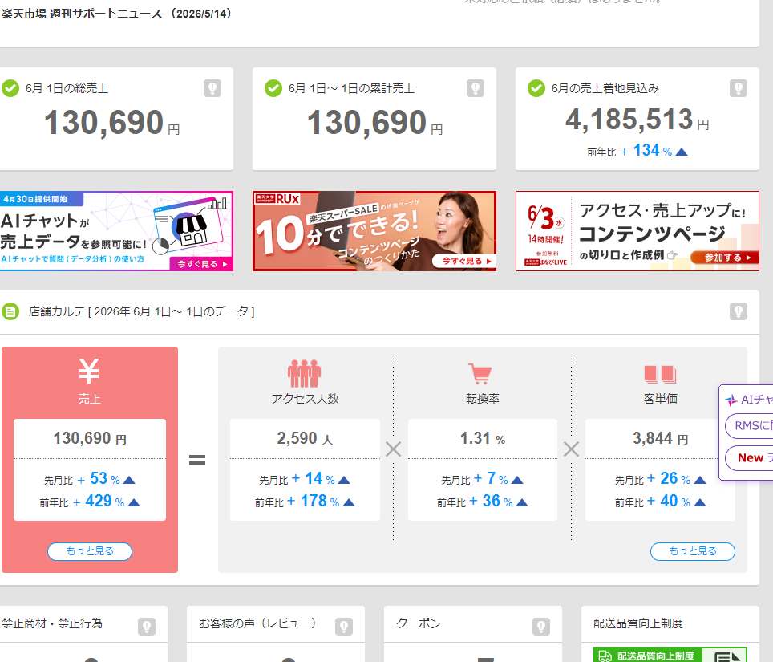Click 1.31 % conversion rate value

[x=483, y=438]
